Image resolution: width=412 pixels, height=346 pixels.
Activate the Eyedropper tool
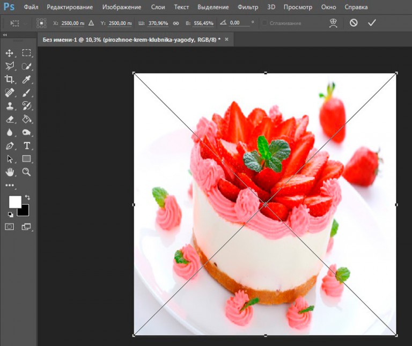[26, 79]
